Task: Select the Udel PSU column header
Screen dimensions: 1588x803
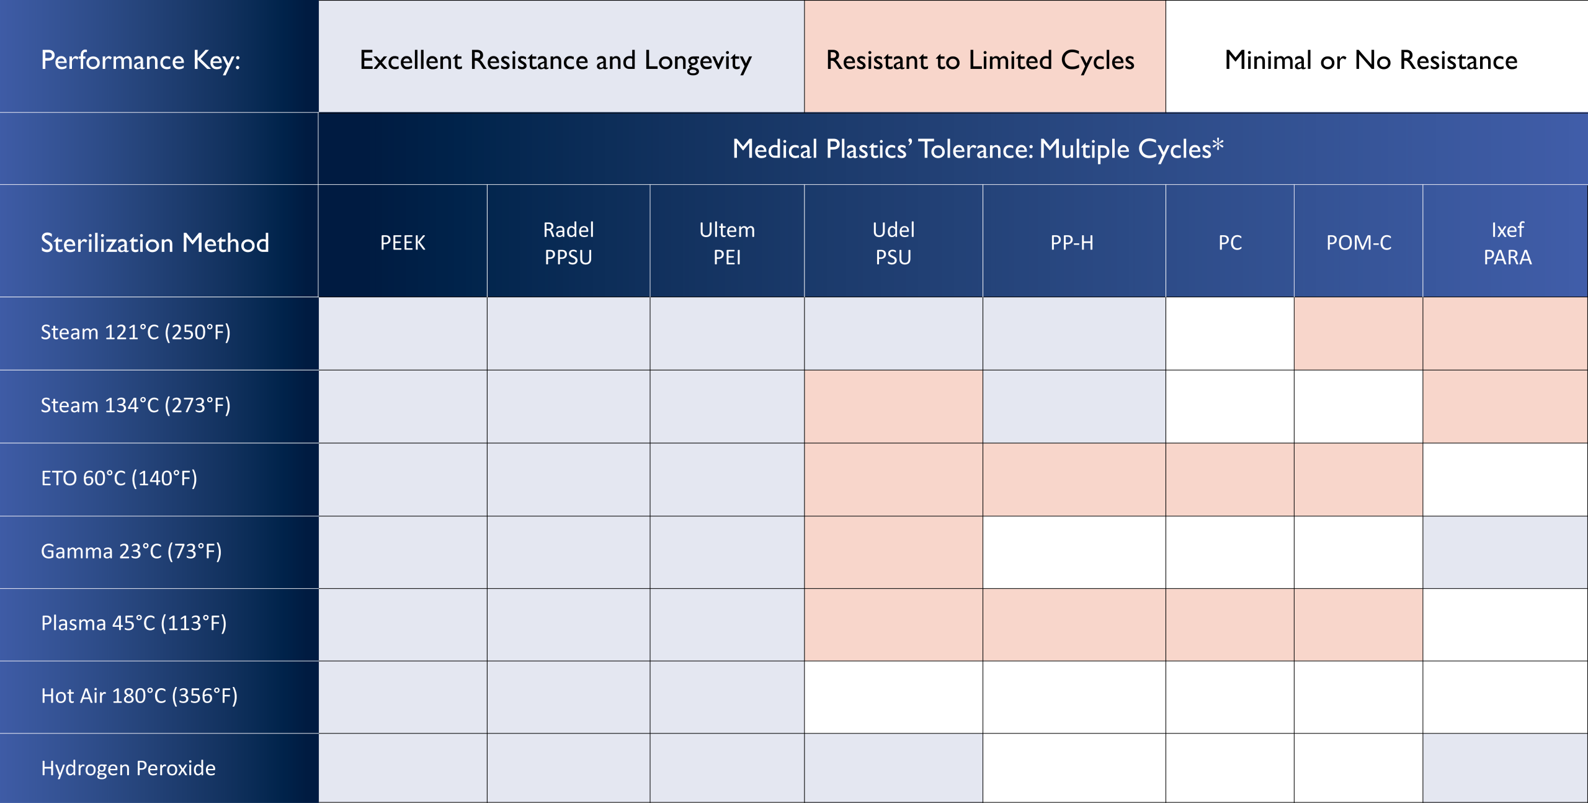Action: click(x=893, y=243)
